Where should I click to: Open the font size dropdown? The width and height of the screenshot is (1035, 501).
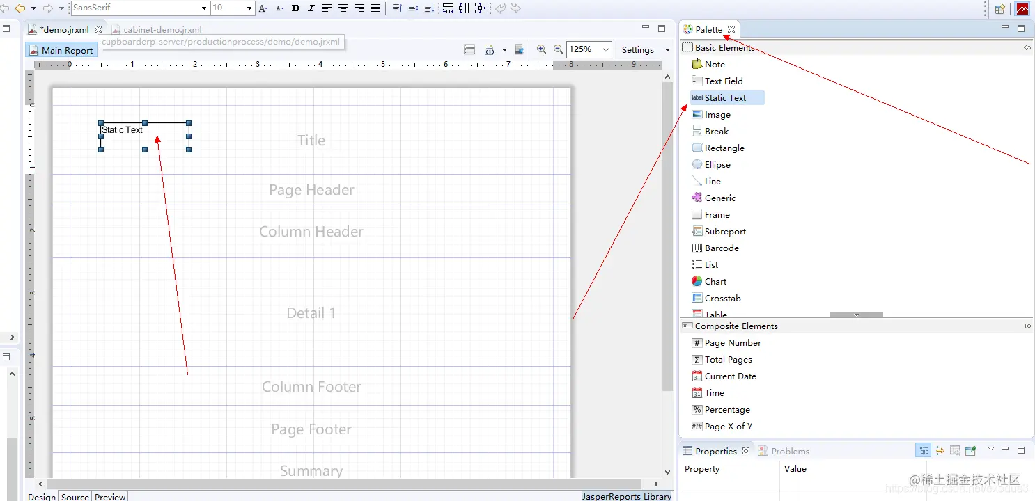pos(250,8)
